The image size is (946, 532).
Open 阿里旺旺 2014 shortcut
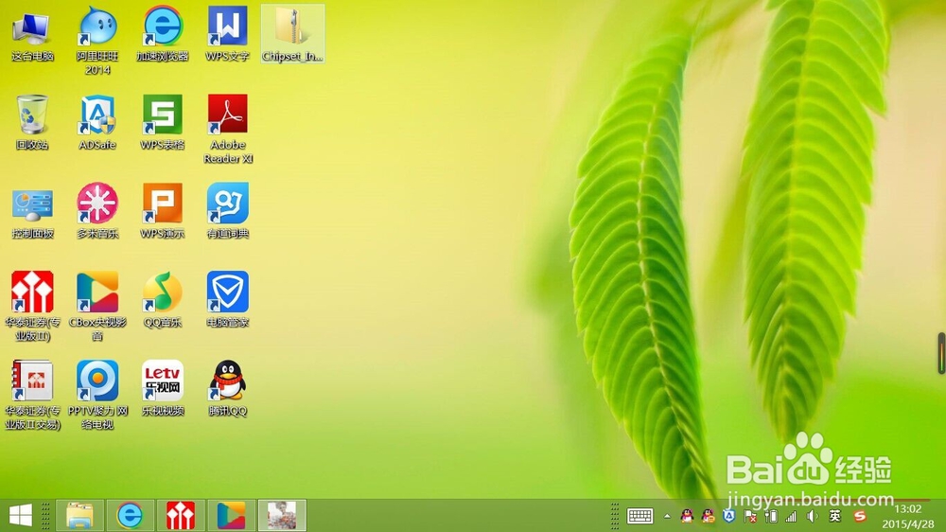(97, 41)
